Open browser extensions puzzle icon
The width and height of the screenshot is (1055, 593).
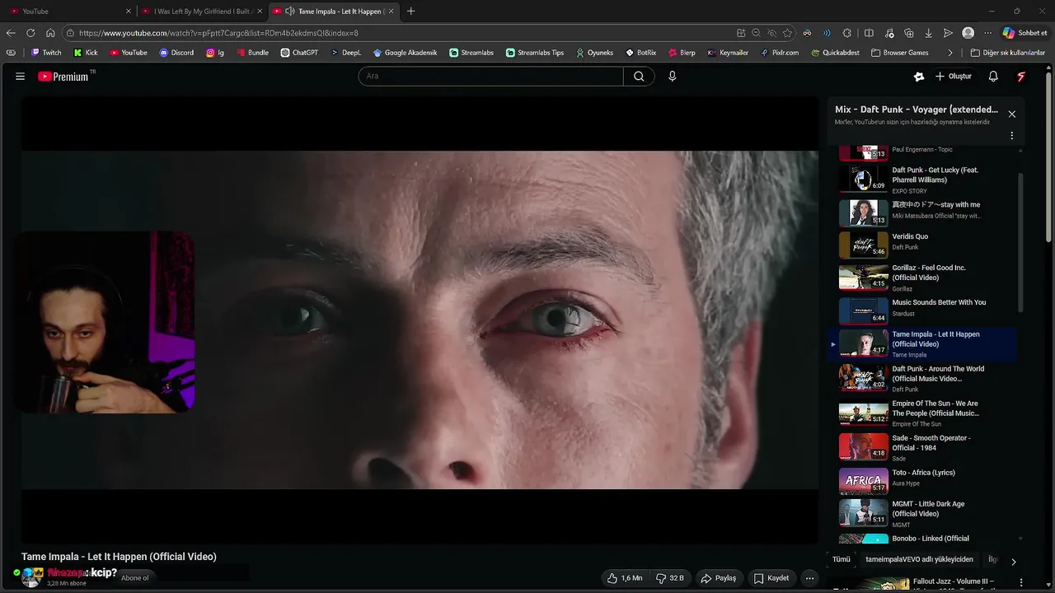point(847,33)
